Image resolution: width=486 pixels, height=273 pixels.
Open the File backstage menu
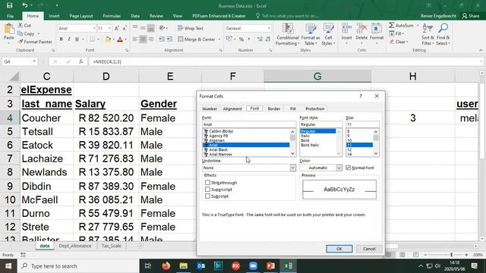point(10,16)
